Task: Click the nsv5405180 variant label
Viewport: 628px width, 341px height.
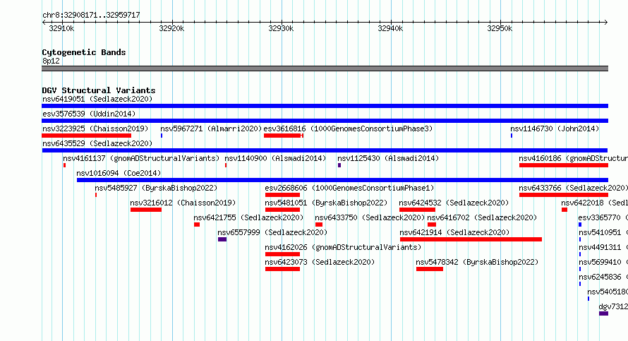Action: point(608,292)
